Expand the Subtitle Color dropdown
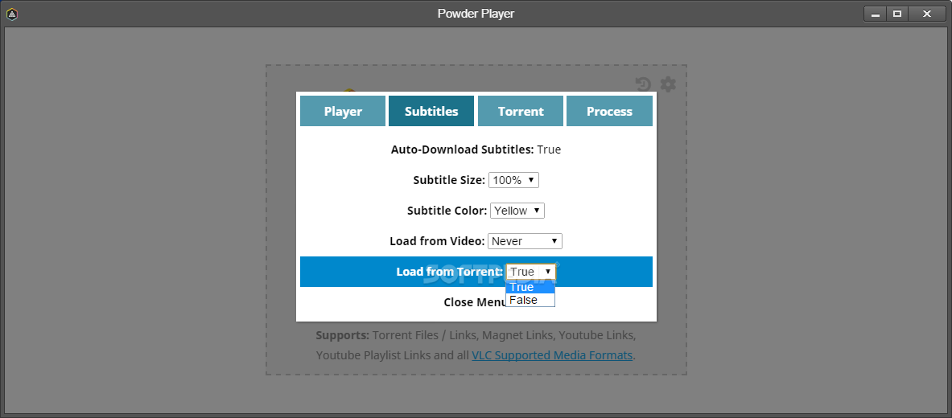 [x=517, y=211]
